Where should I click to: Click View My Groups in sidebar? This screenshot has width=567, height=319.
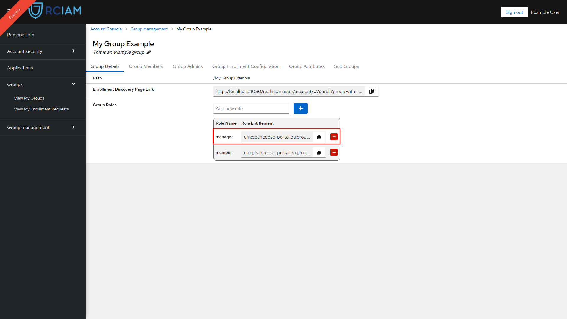click(29, 98)
